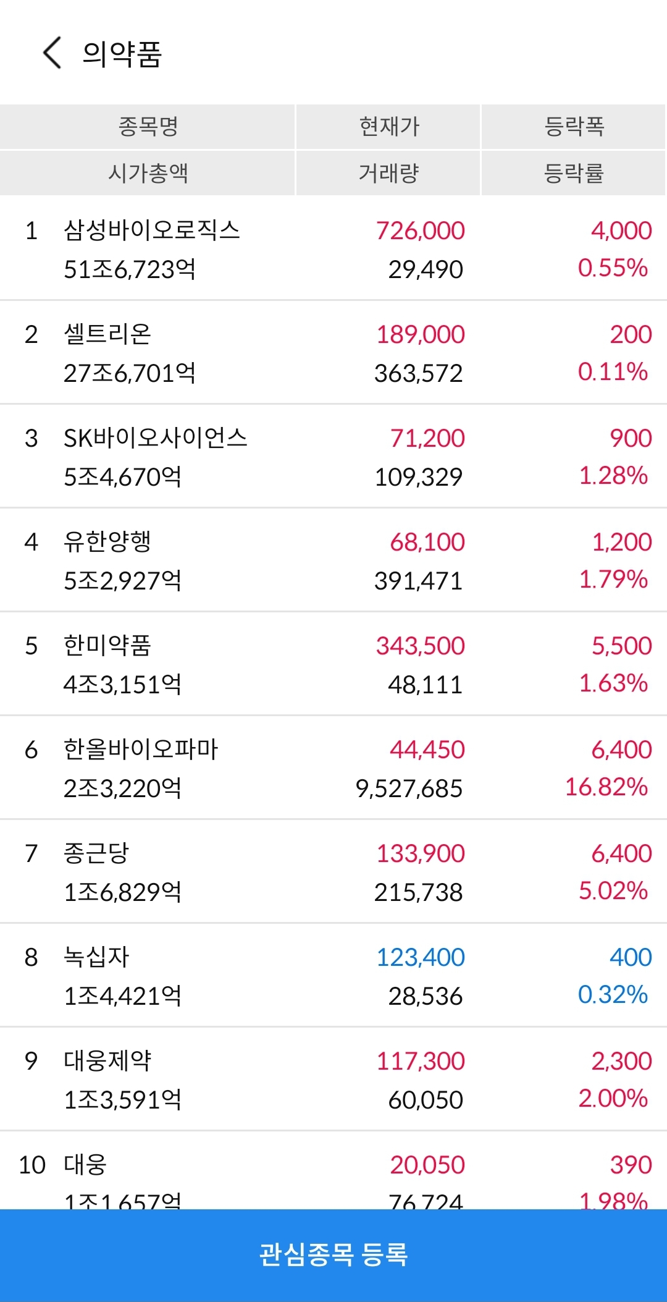Select SK바이오사이언스 stock
The height and width of the screenshot is (1302, 667).
coord(333,457)
